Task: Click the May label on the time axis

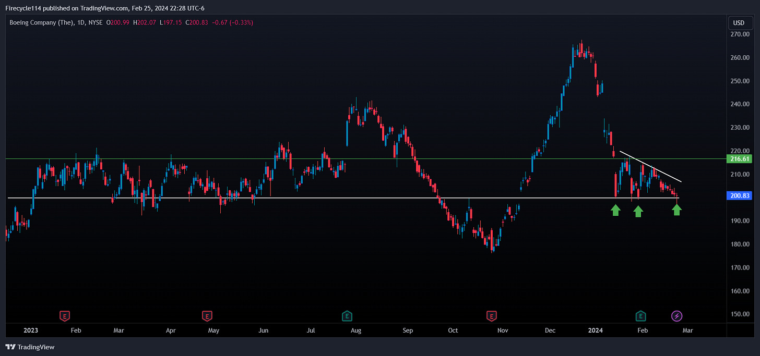Action: point(213,330)
